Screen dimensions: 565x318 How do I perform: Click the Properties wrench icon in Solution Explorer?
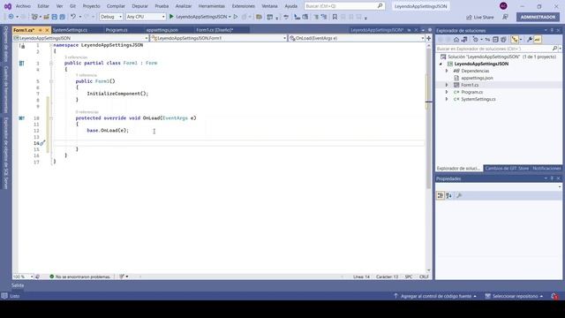(x=530, y=40)
